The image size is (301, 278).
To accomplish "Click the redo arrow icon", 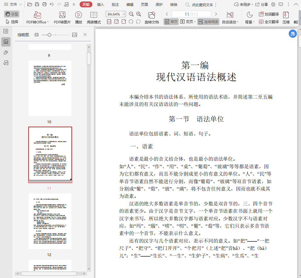I will click(x=59, y=4).
